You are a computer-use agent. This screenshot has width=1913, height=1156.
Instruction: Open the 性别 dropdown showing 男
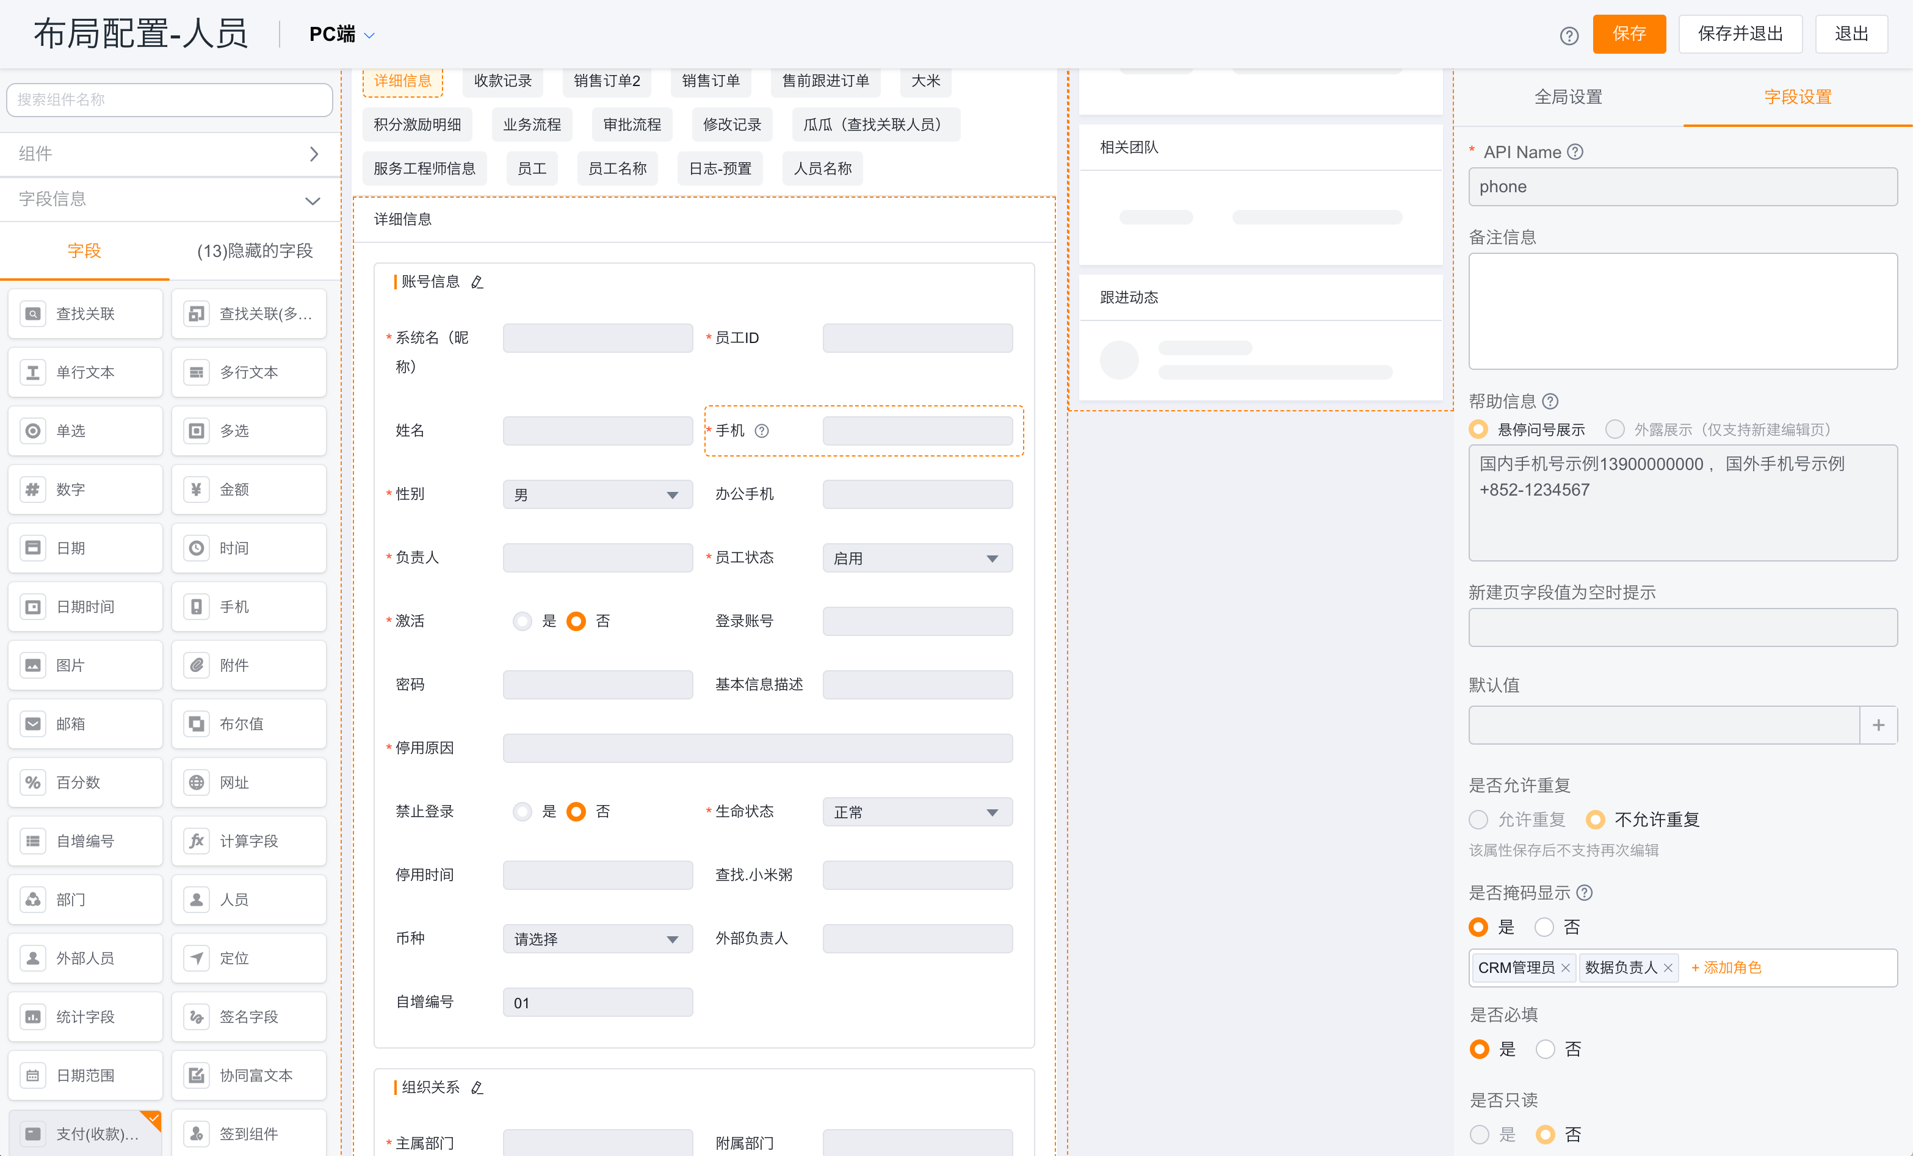pyautogui.click(x=597, y=494)
